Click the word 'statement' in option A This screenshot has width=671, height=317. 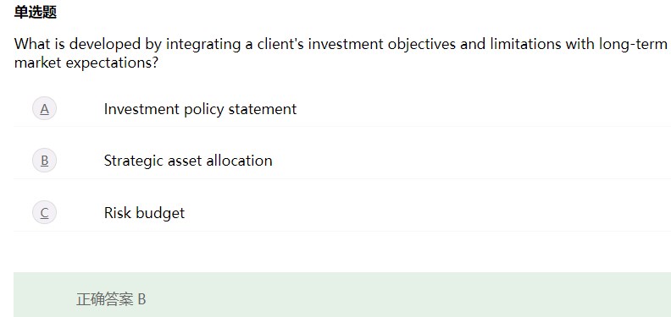[x=263, y=109]
